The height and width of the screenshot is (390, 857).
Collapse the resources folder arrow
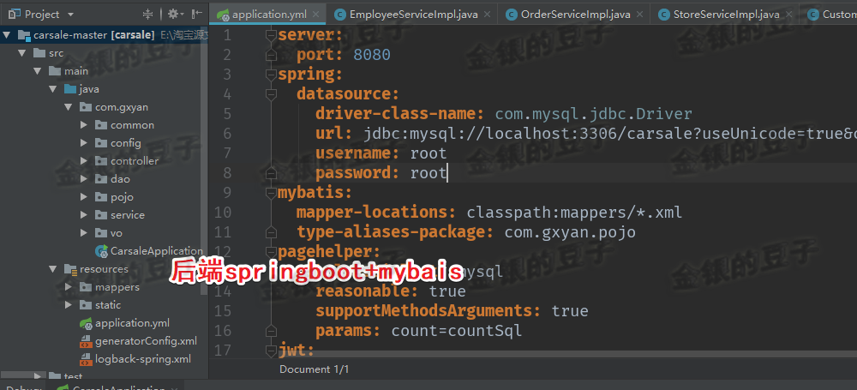tap(52, 269)
